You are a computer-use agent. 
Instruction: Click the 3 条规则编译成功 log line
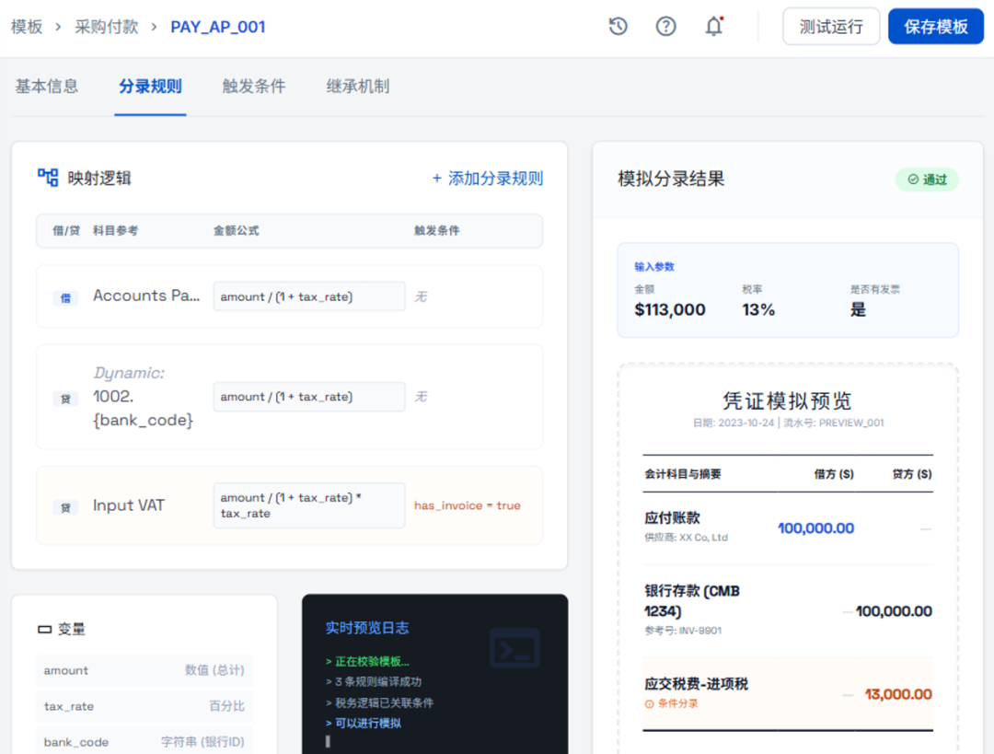[374, 681]
